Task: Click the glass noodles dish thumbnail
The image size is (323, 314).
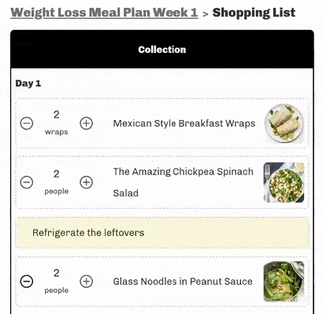Action: point(284,281)
